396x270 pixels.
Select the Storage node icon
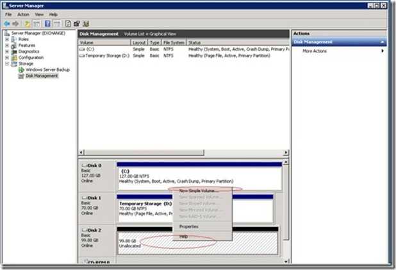(x=14, y=63)
